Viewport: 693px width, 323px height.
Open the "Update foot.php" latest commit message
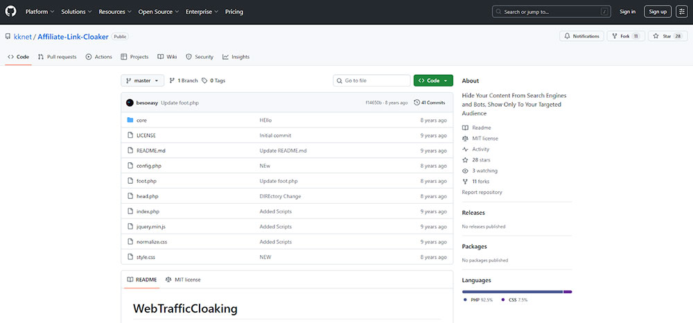(x=180, y=103)
